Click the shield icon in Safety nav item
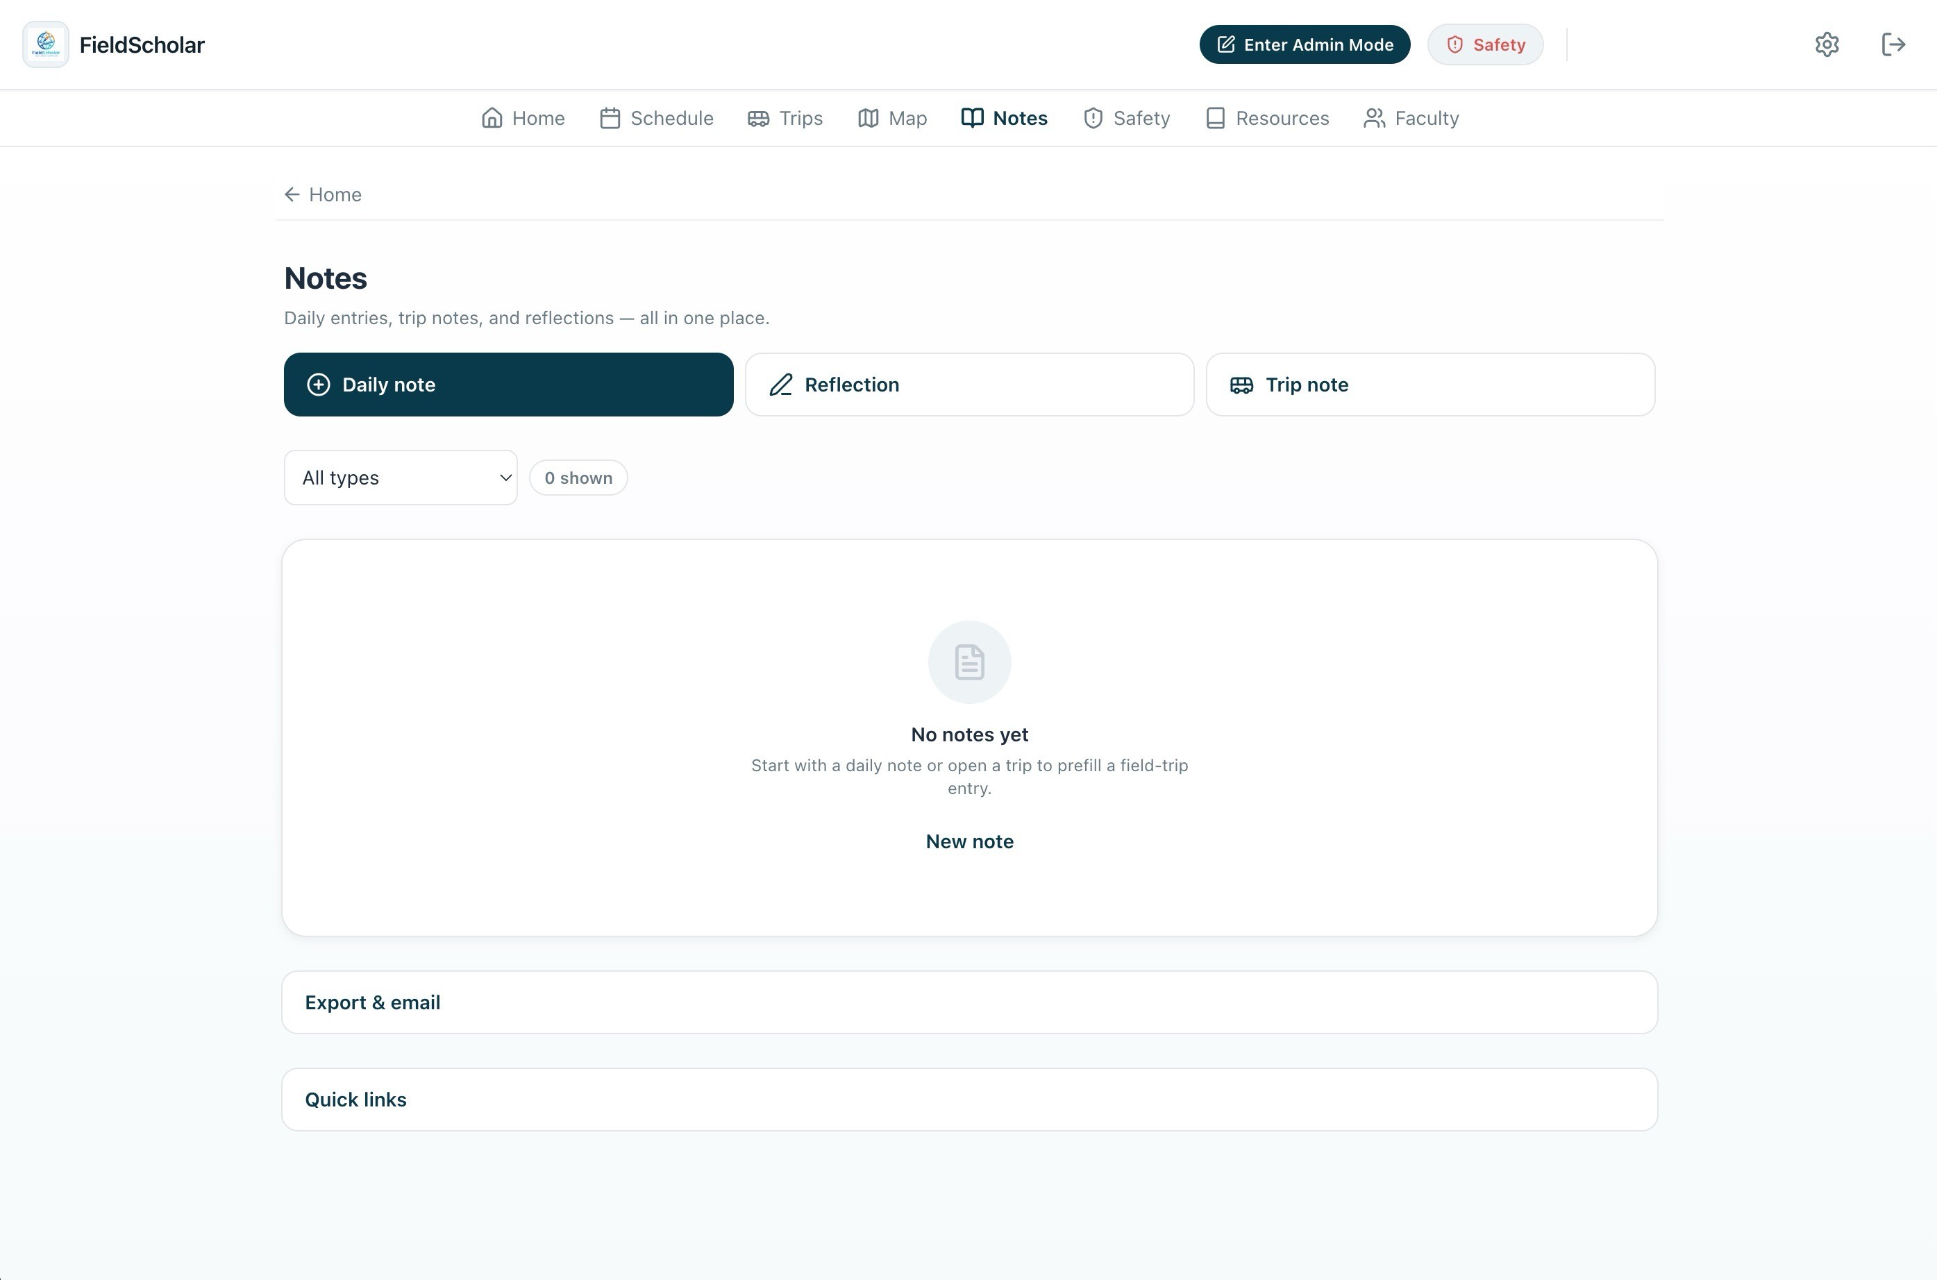The image size is (1937, 1280). 1093,119
